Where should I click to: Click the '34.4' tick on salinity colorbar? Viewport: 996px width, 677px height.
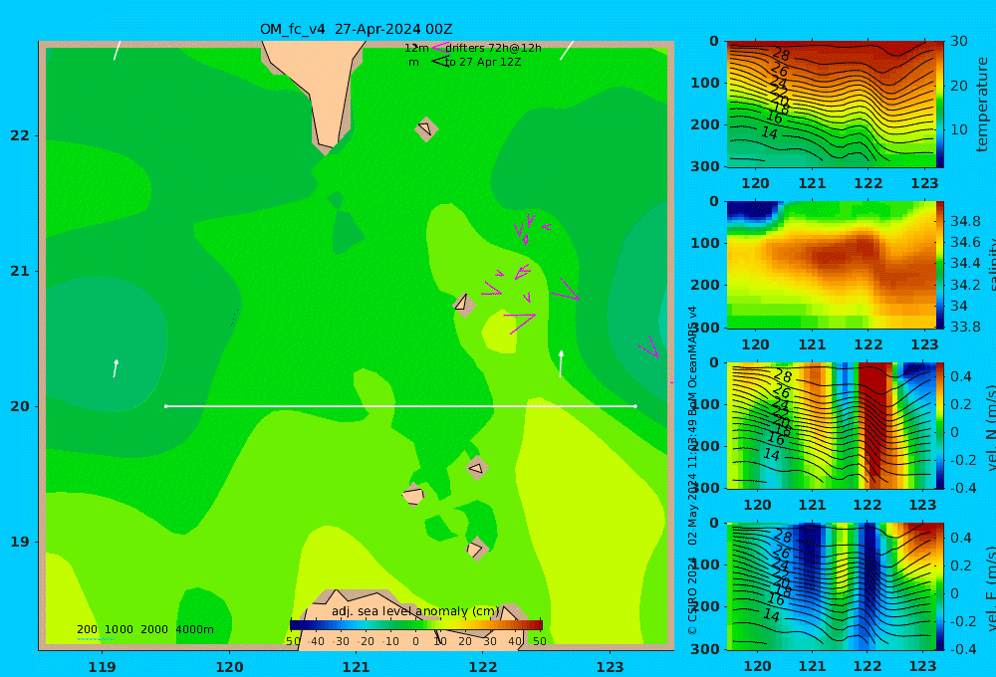point(965,263)
